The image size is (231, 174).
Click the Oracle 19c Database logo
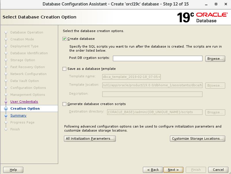coord(202,17)
